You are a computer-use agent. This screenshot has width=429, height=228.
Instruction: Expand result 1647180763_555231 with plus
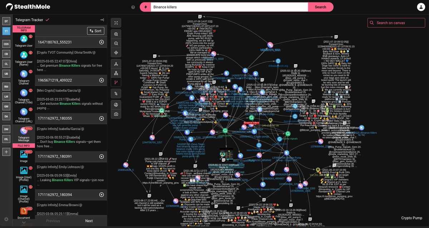[102, 42]
